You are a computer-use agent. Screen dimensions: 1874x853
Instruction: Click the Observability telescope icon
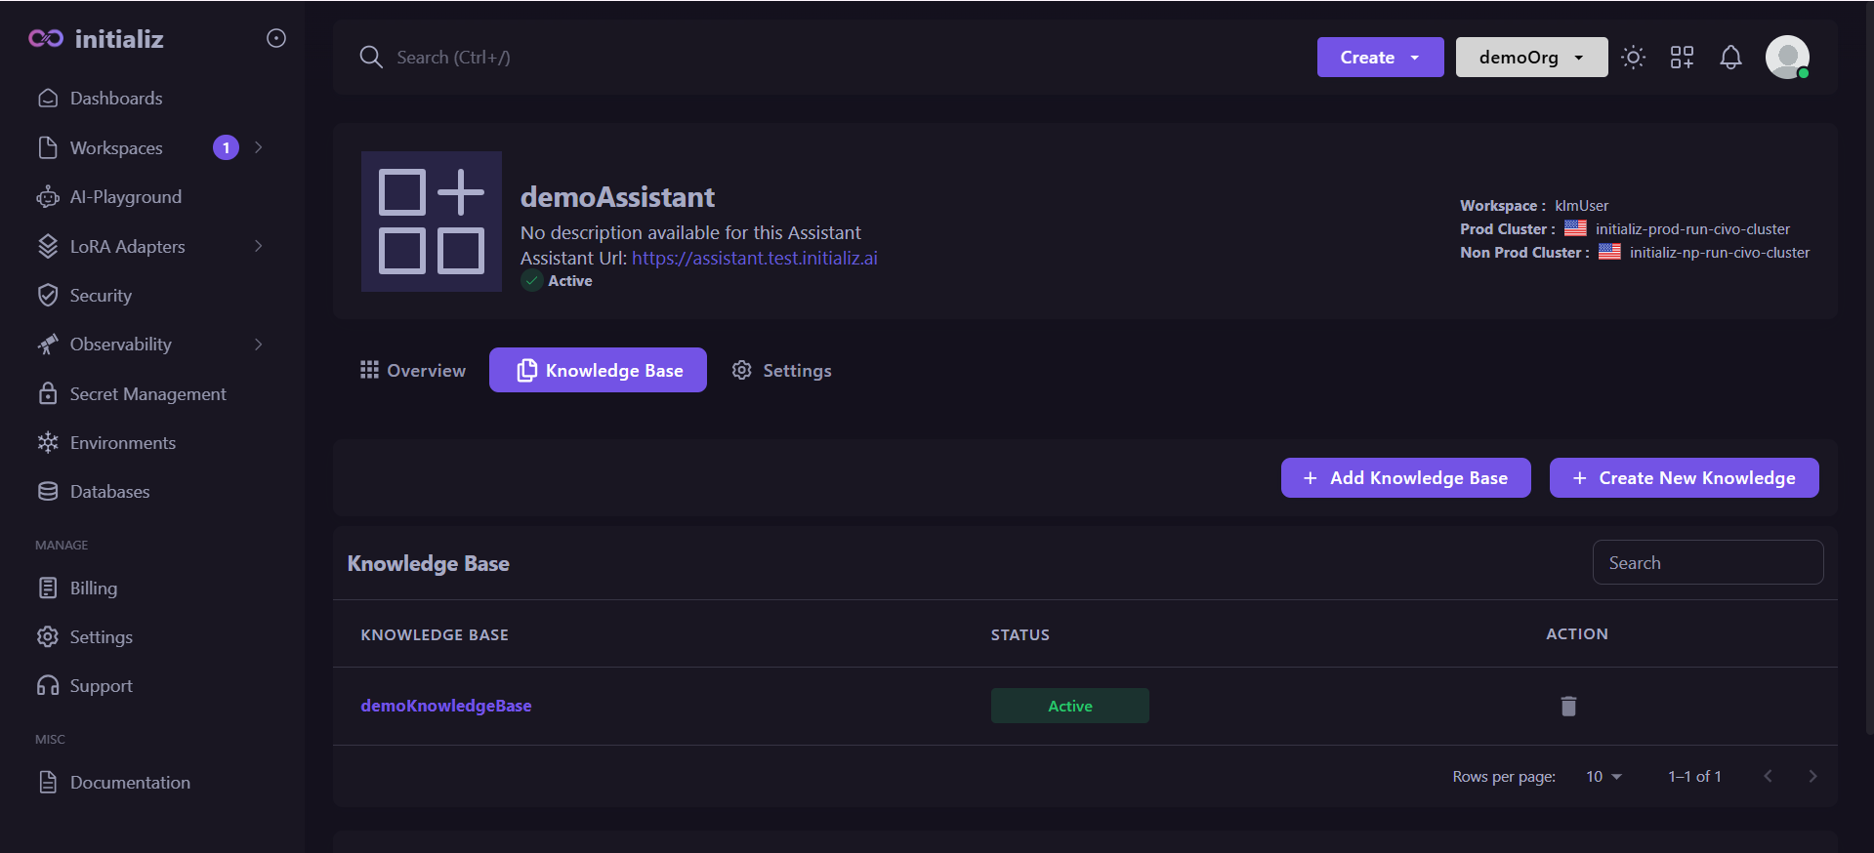pos(48,345)
